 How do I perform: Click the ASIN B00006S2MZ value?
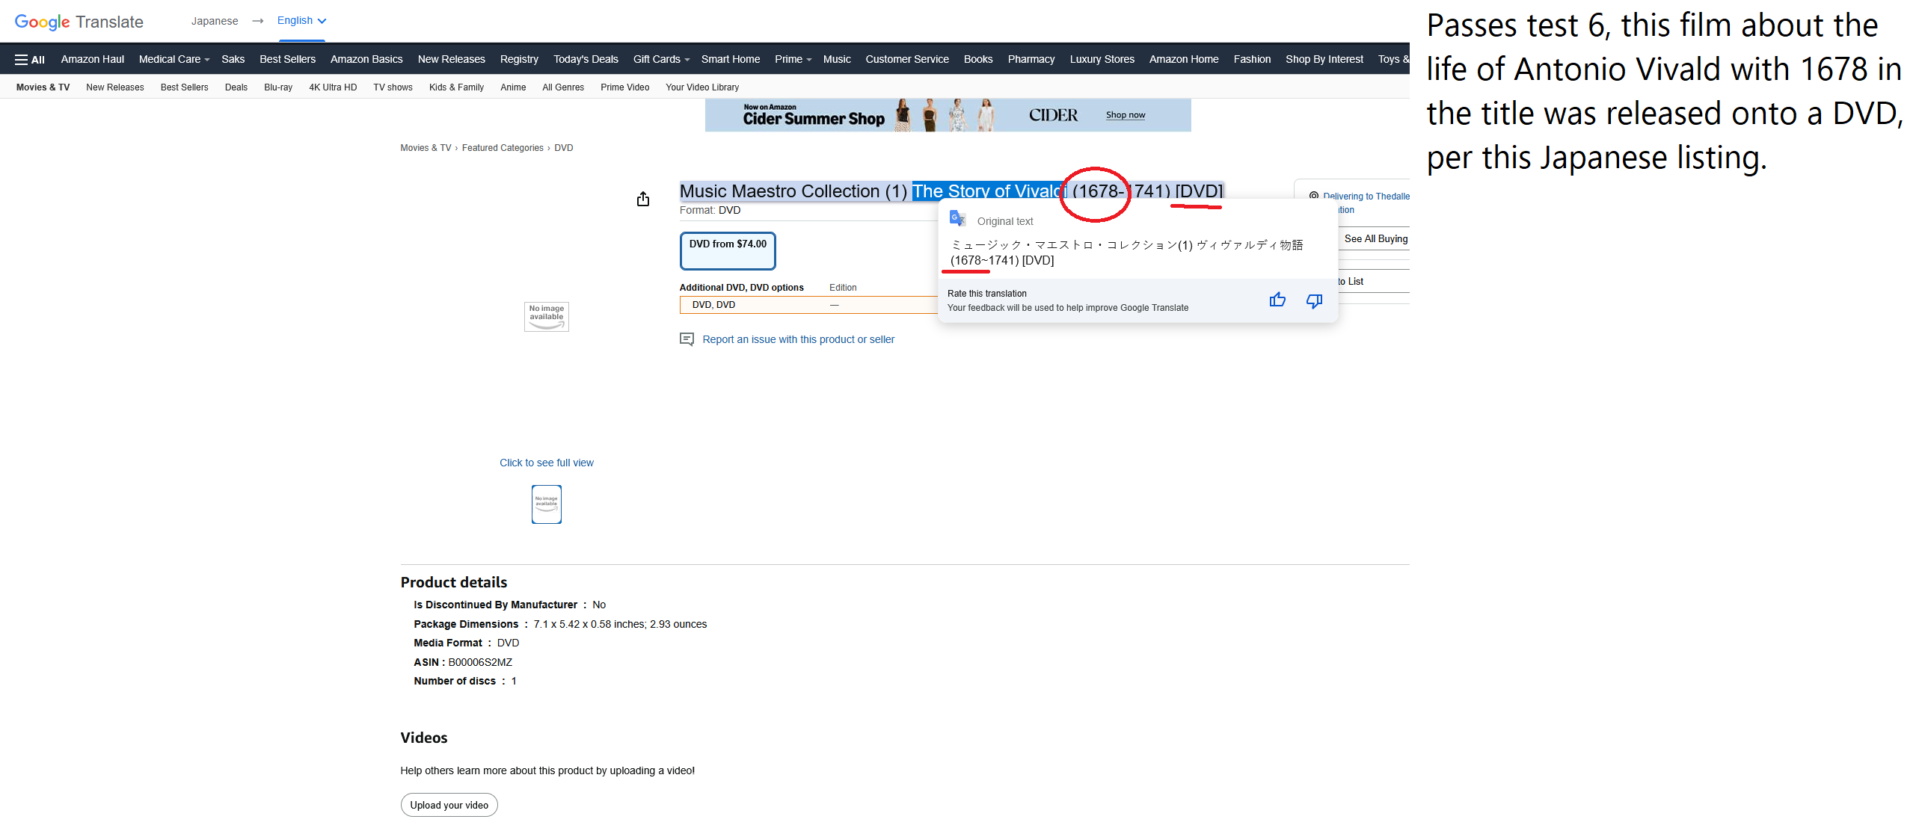point(480,662)
